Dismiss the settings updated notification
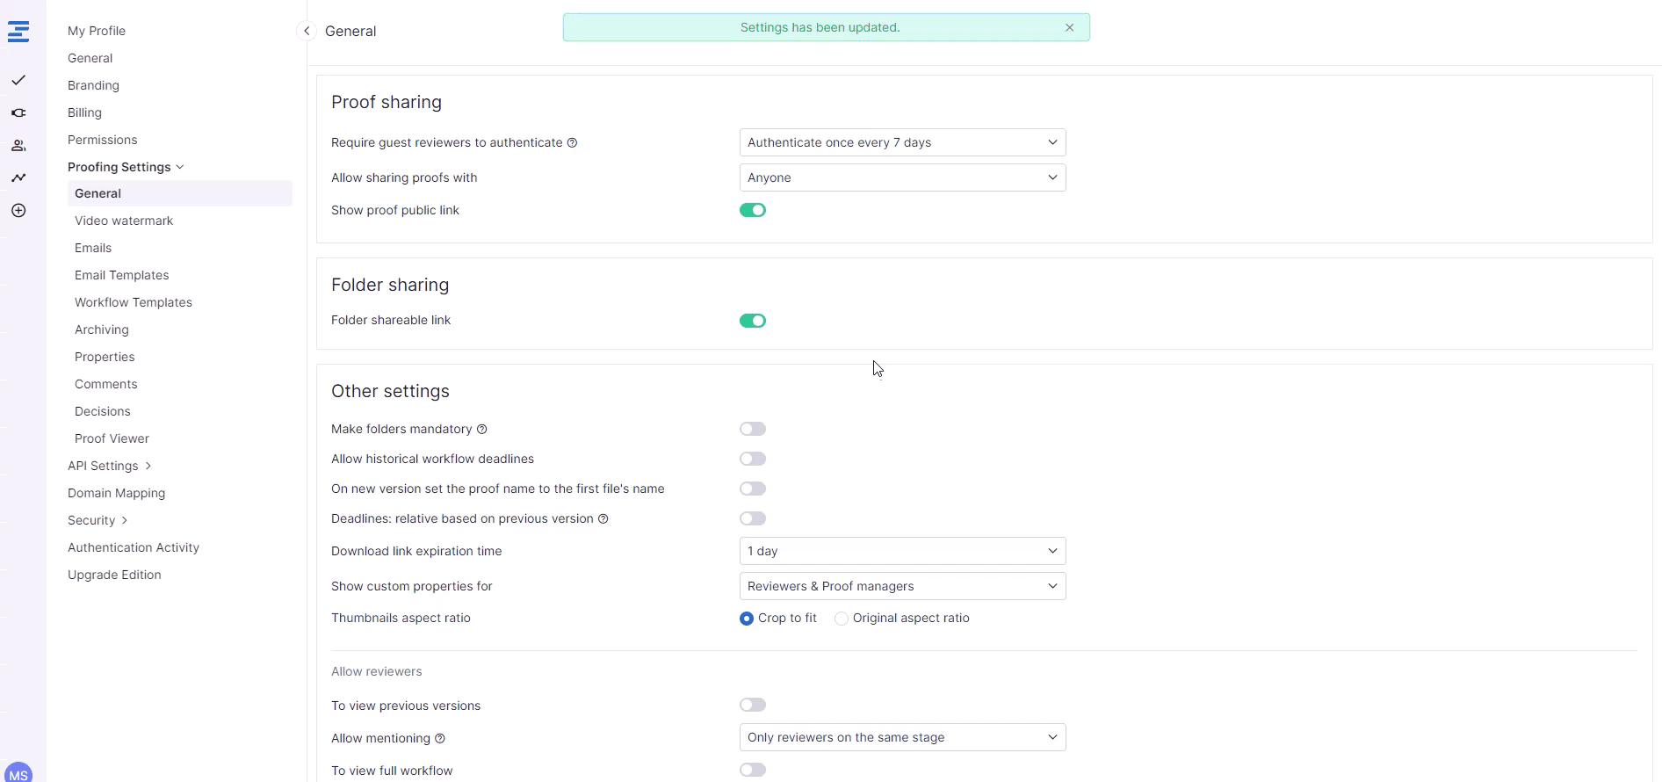This screenshot has width=1662, height=782. 1069,27
